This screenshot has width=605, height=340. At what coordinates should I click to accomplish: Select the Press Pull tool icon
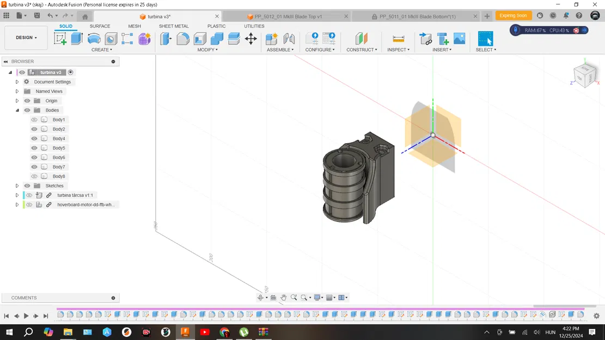pyautogui.click(x=166, y=39)
